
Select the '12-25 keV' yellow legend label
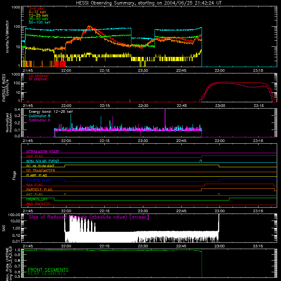[39, 15]
